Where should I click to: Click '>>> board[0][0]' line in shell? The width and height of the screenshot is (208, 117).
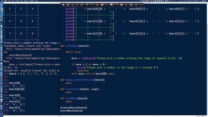14,89
